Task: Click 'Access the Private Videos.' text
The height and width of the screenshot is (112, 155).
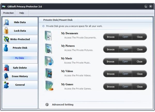Action: (x=78, y=75)
